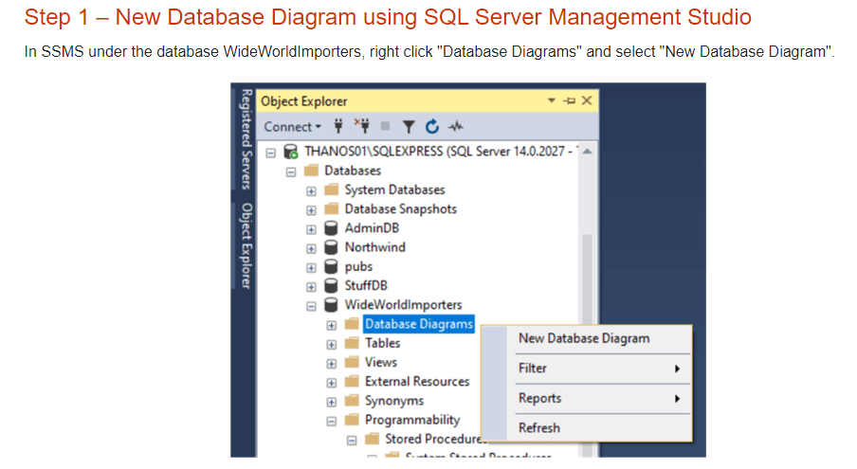The height and width of the screenshot is (469, 857).
Task: Click the WideWorldImporters database cylinder icon
Action: [x=331, y=305]
